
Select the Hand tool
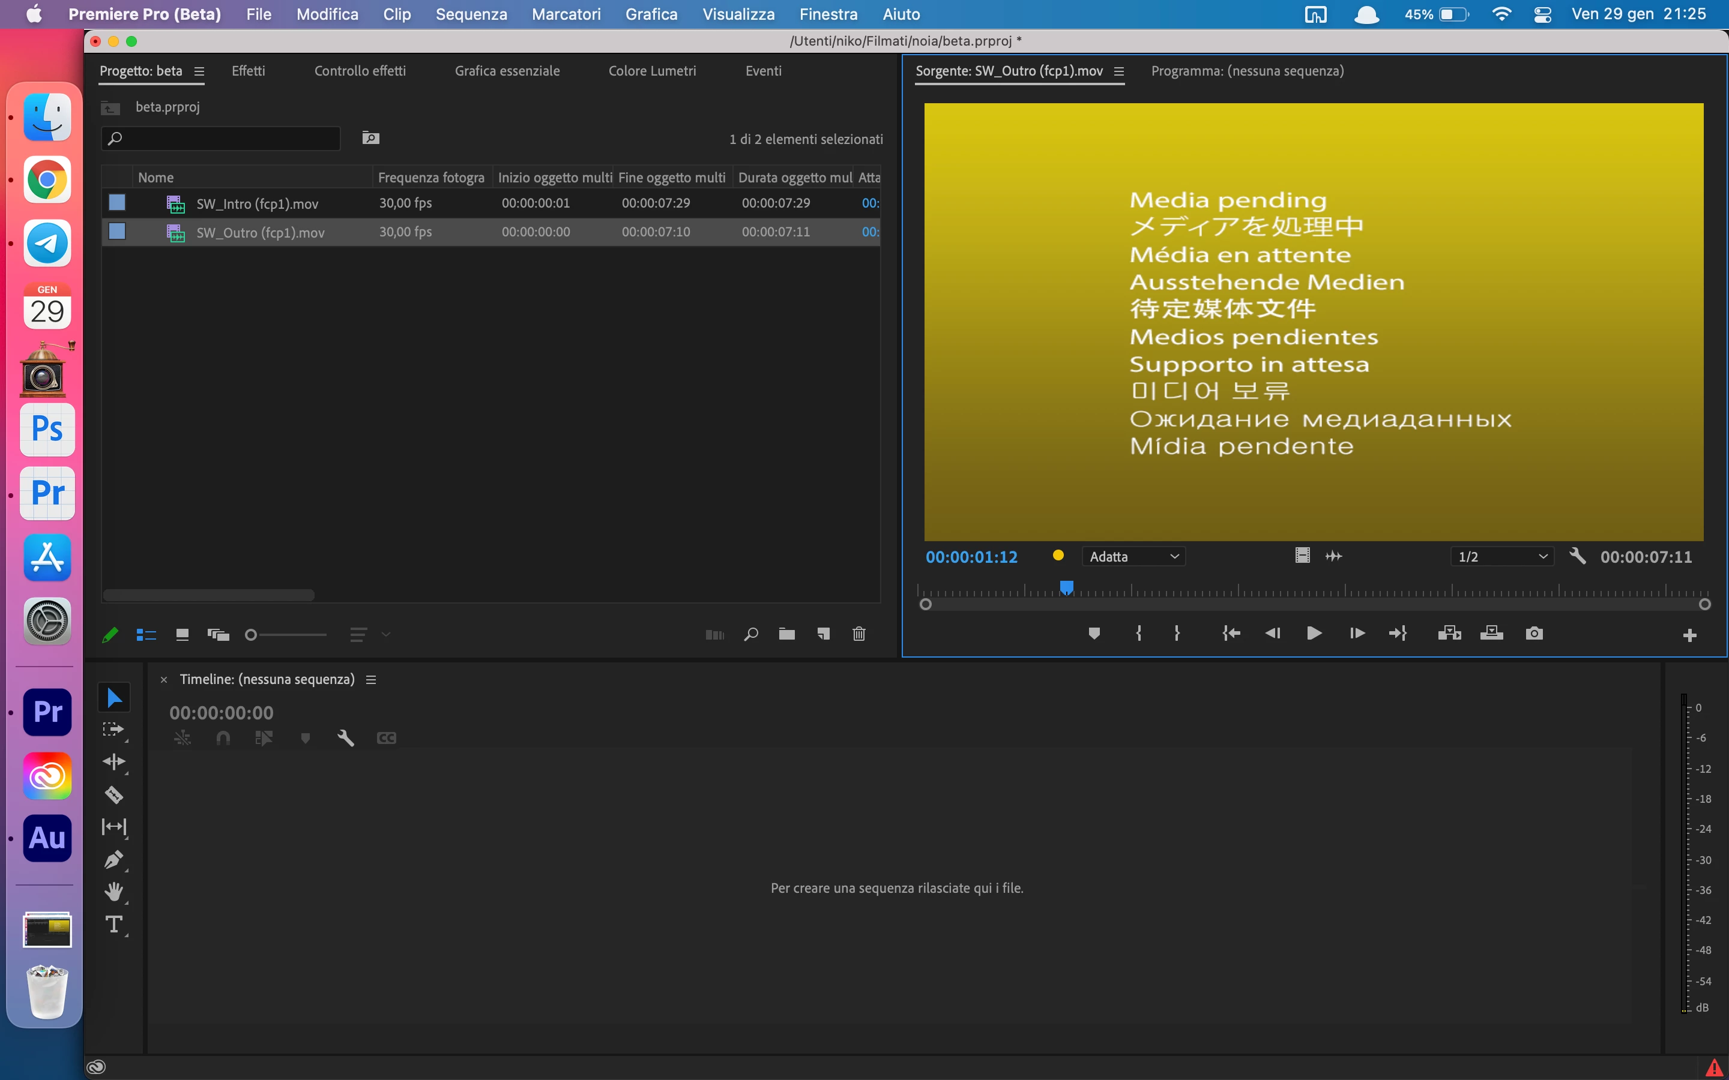(x=113, y=892)
